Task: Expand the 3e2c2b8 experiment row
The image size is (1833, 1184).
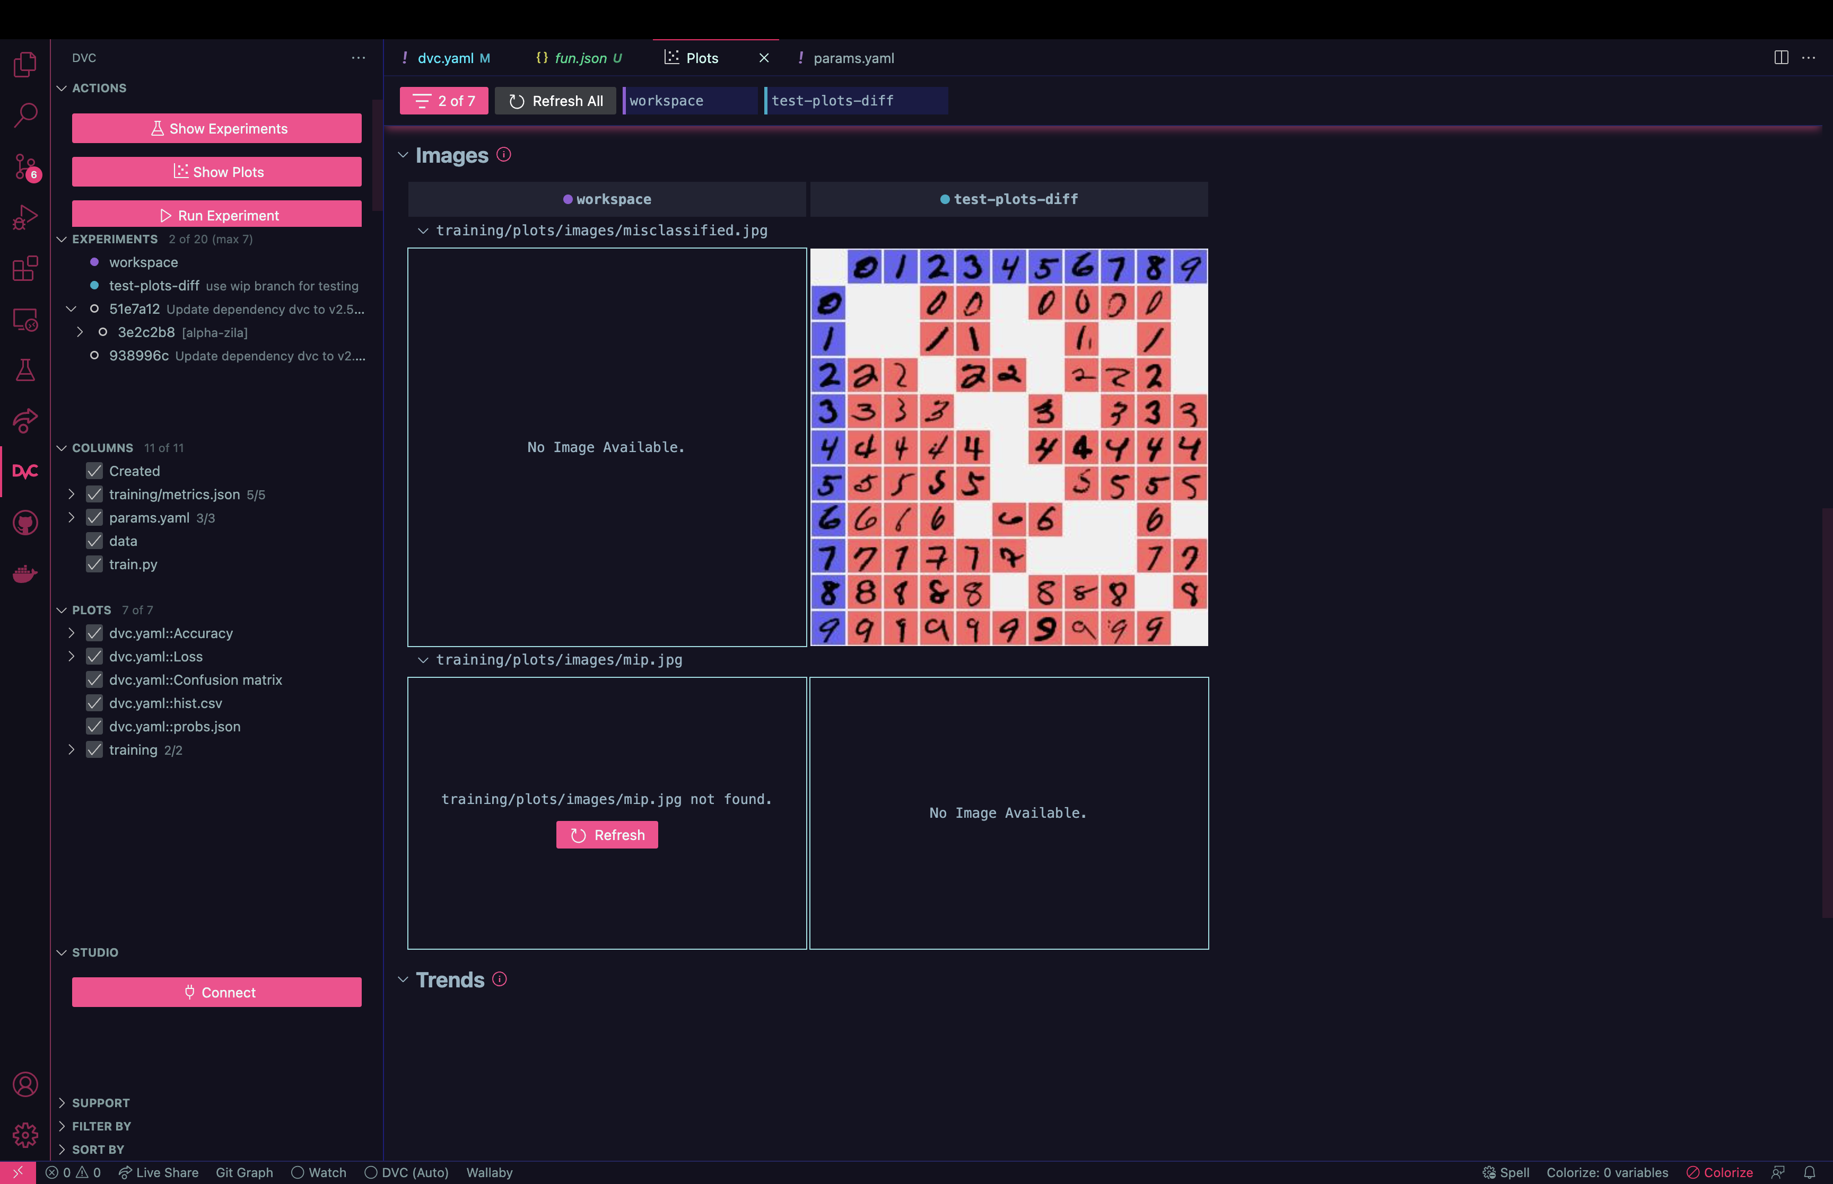Action: [x=80, y=332]
